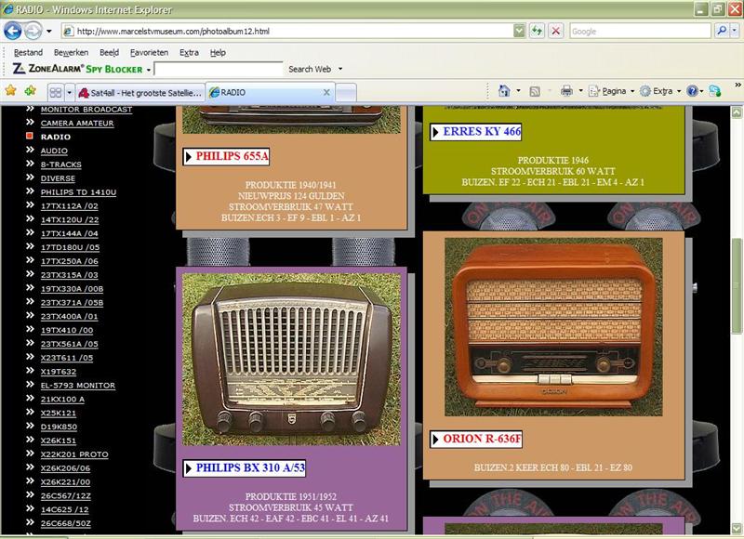This screenshot has height=539, width=744.
Task: Open the recent pages dropdown arrow
Action: 49,32
